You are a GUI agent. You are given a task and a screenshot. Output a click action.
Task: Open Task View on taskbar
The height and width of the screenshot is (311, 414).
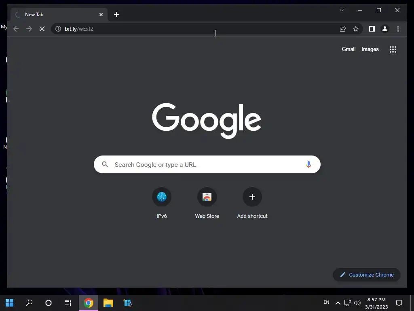[68, 303]
